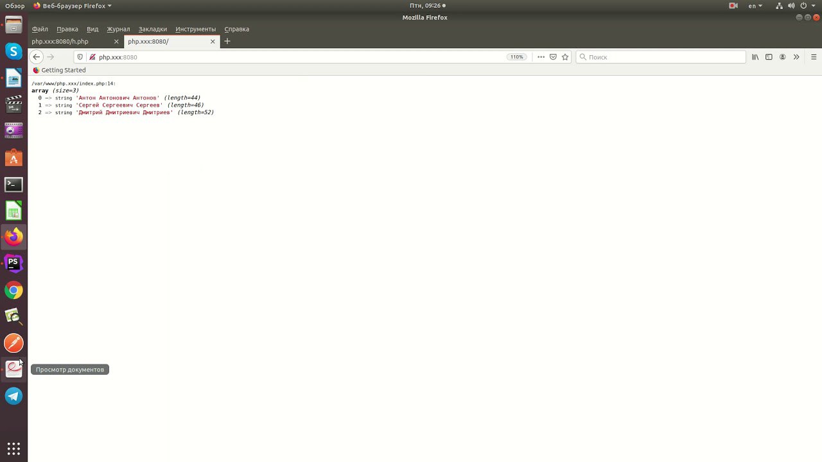This screenshot has height=462, width=822.
Task: Reset the 110% zoom level
Action: pyautogui.click(x=517, y=57)
